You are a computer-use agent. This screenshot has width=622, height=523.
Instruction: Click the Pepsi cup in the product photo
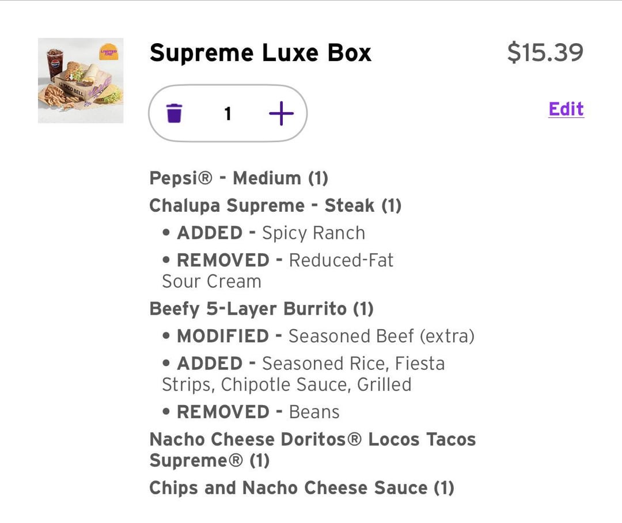click(x=55, y=63)
